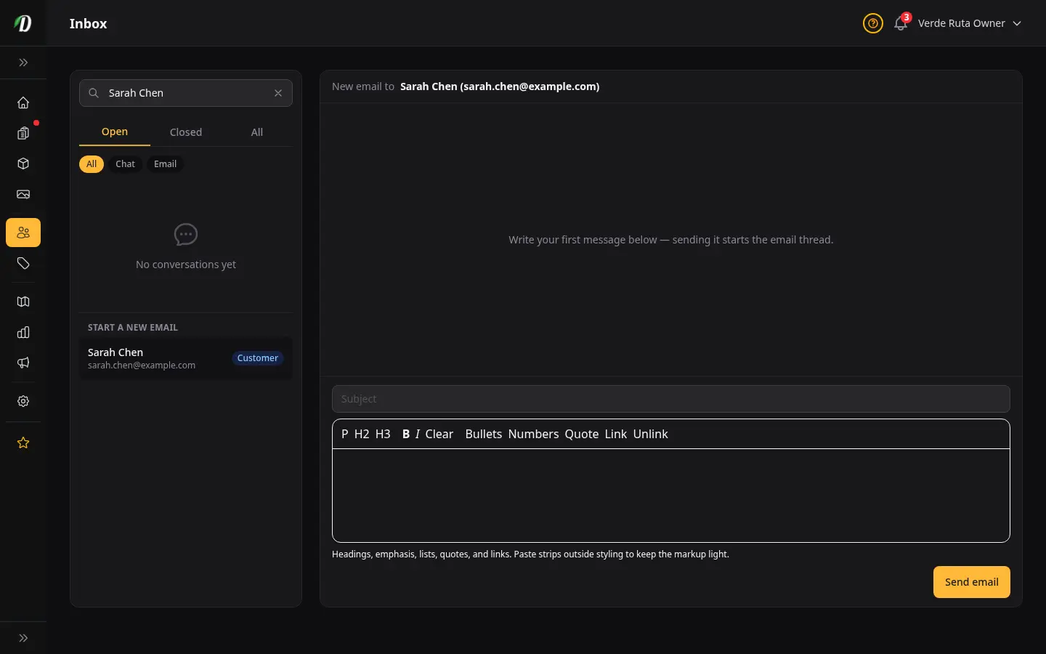
Task: Open the settings gear icon in sidebar
Action: coord(23,401)
